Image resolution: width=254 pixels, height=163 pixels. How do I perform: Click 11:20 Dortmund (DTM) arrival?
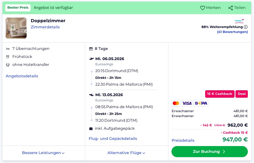click(x=116, y=120)
